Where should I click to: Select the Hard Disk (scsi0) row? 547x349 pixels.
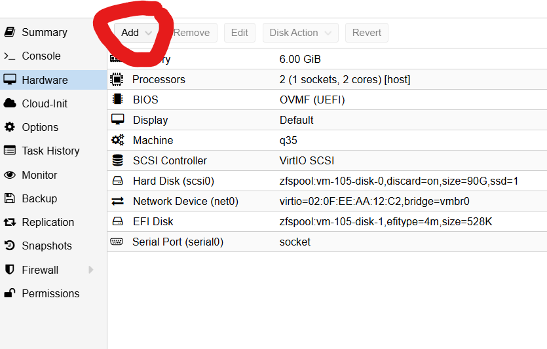(173, 181)
